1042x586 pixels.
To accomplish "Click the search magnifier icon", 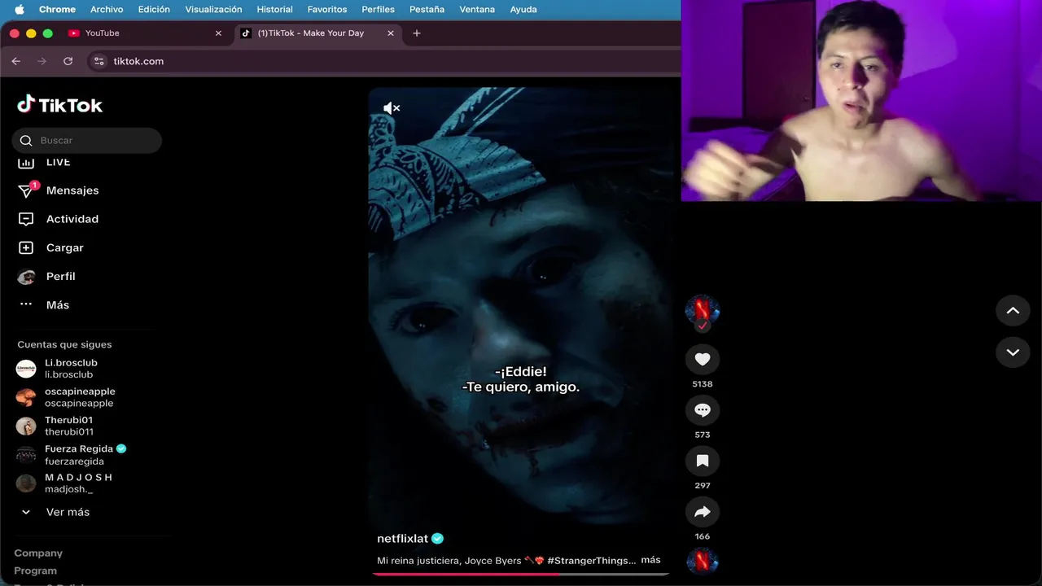I will 26,141.
